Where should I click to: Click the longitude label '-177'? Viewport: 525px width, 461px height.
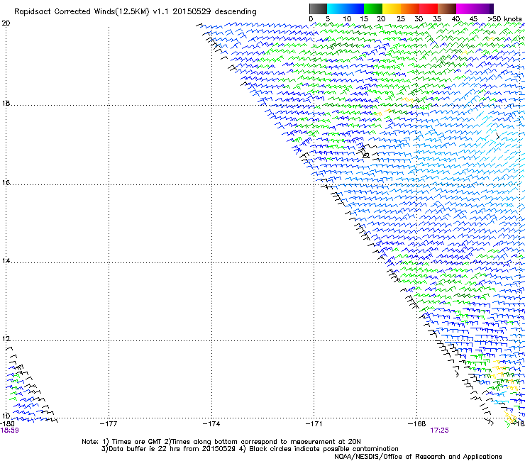point(109,424)
